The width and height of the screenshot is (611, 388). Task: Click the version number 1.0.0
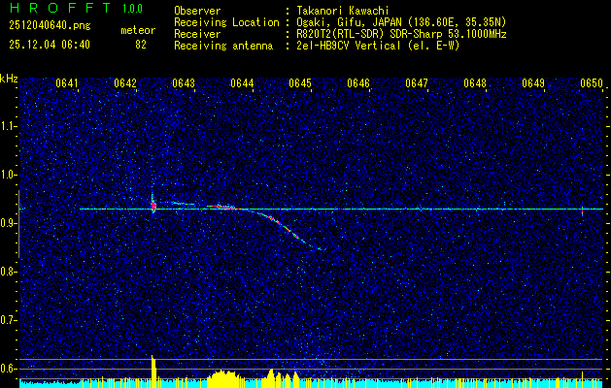[132, 9]
